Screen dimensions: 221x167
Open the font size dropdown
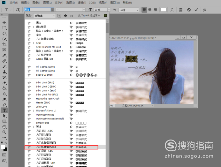[109, 10]
